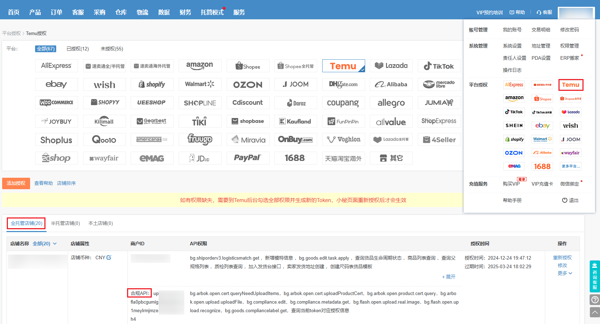This screenshot has width=600, height=324.
Task: Click the orange 添加授权 button
Action: click(16, 183)
